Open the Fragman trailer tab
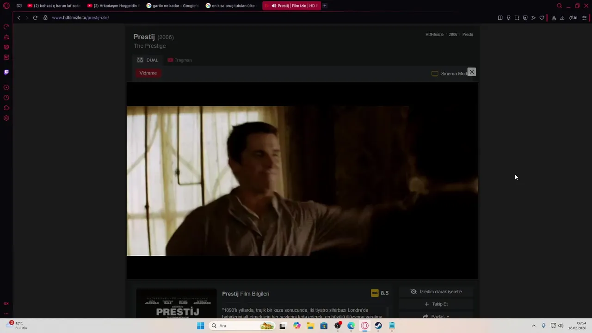Image resolution: width=592 pixels, height=333 pixels. [179, 60]
